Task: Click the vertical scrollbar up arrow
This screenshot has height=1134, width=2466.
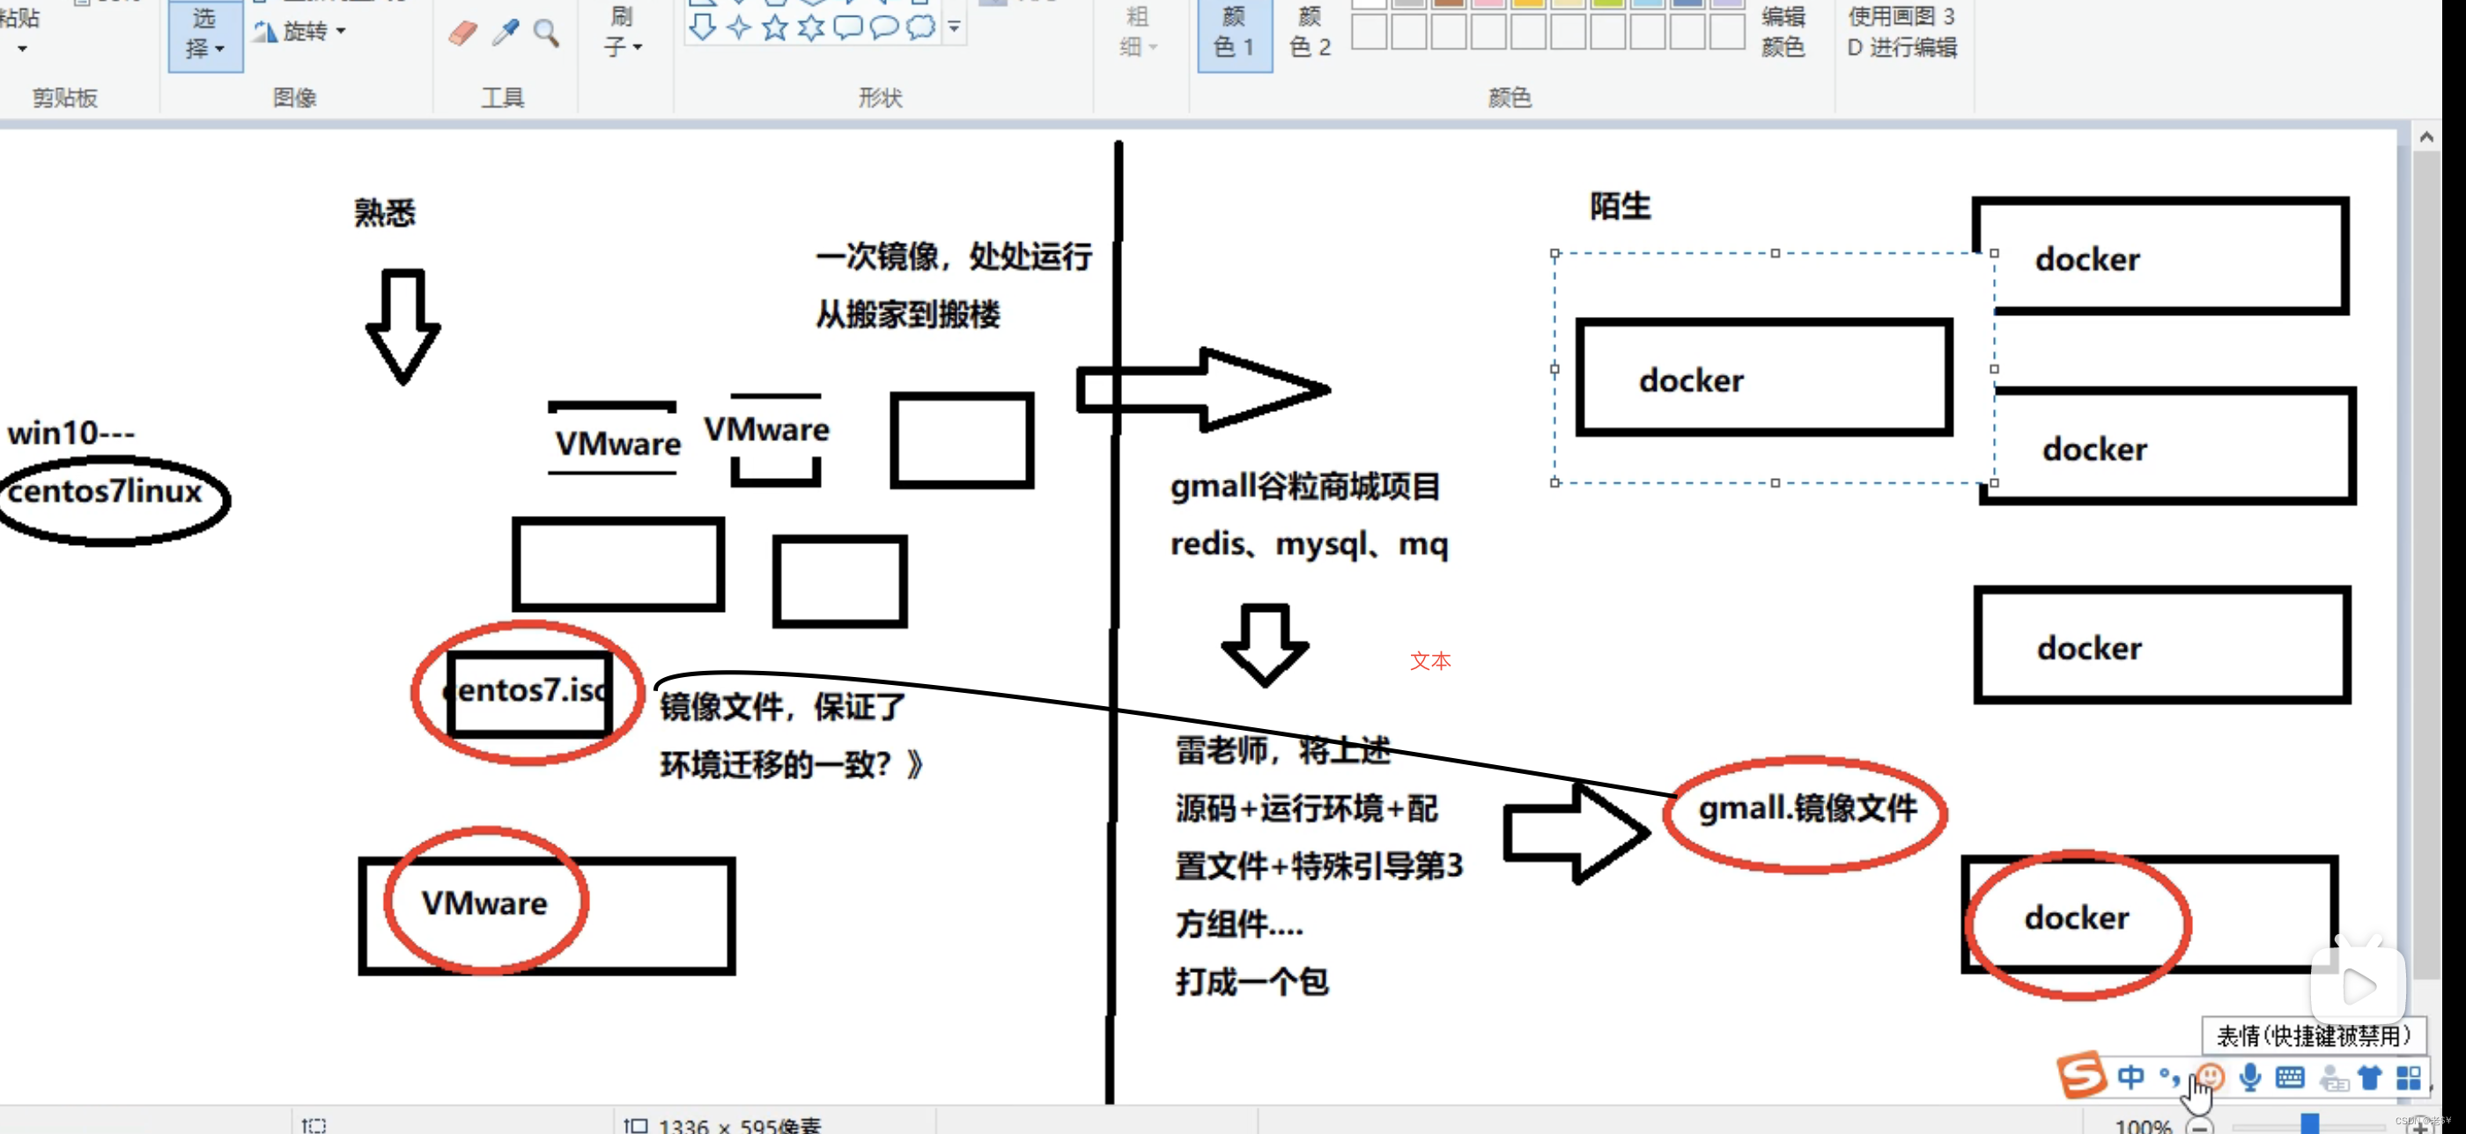Action: [x=2425, y=136]
